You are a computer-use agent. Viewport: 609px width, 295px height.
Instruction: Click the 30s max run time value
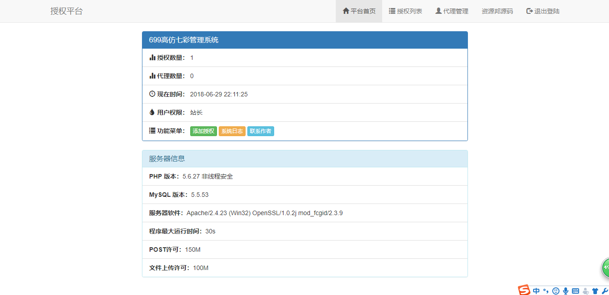coord(210,231)
